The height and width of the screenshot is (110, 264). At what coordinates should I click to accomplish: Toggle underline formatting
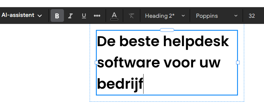tap(84, 16)
